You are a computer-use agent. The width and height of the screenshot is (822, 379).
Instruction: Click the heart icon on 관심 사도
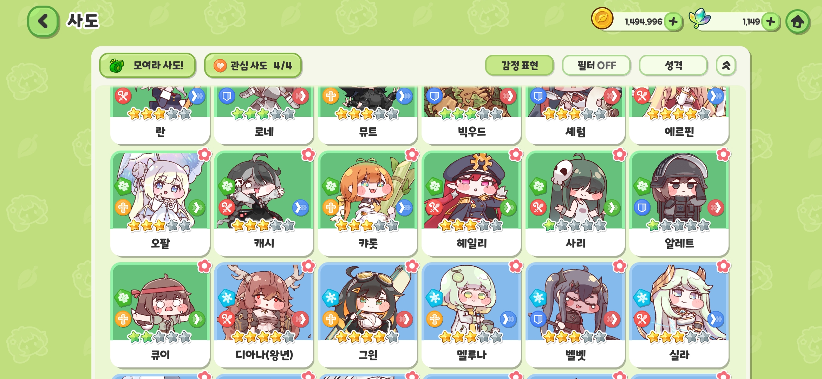point(220,66)
